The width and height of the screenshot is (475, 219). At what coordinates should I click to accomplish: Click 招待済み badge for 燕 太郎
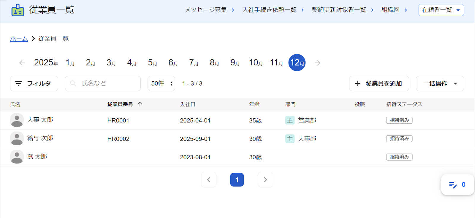(399, 157)
